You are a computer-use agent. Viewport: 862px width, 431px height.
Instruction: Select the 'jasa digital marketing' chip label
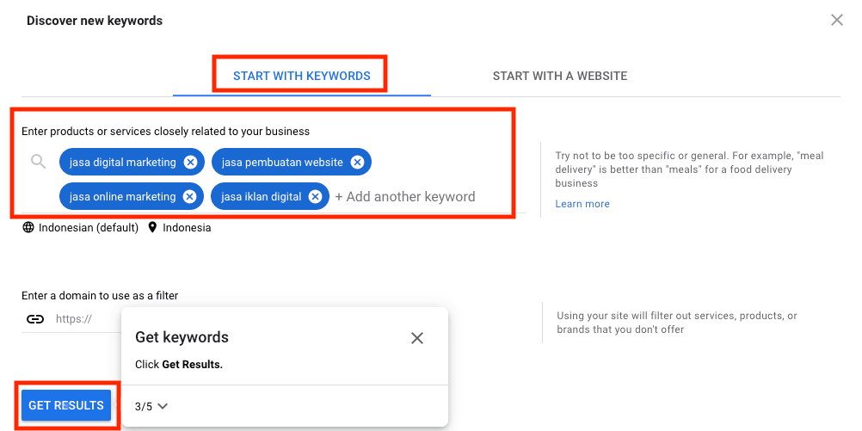[x=122, y=162]
